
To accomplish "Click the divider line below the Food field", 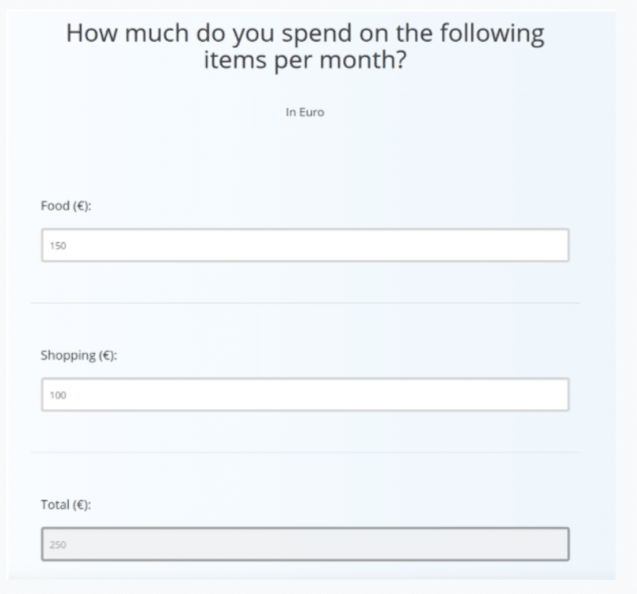I will (305, 303).
